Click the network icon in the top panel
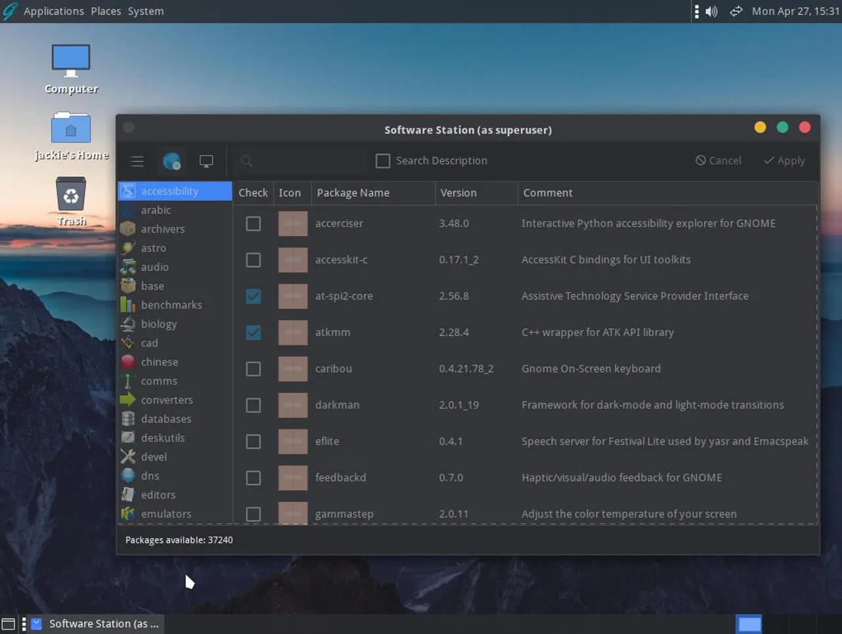This screenshot has height=634, width=842. point(736,11)
